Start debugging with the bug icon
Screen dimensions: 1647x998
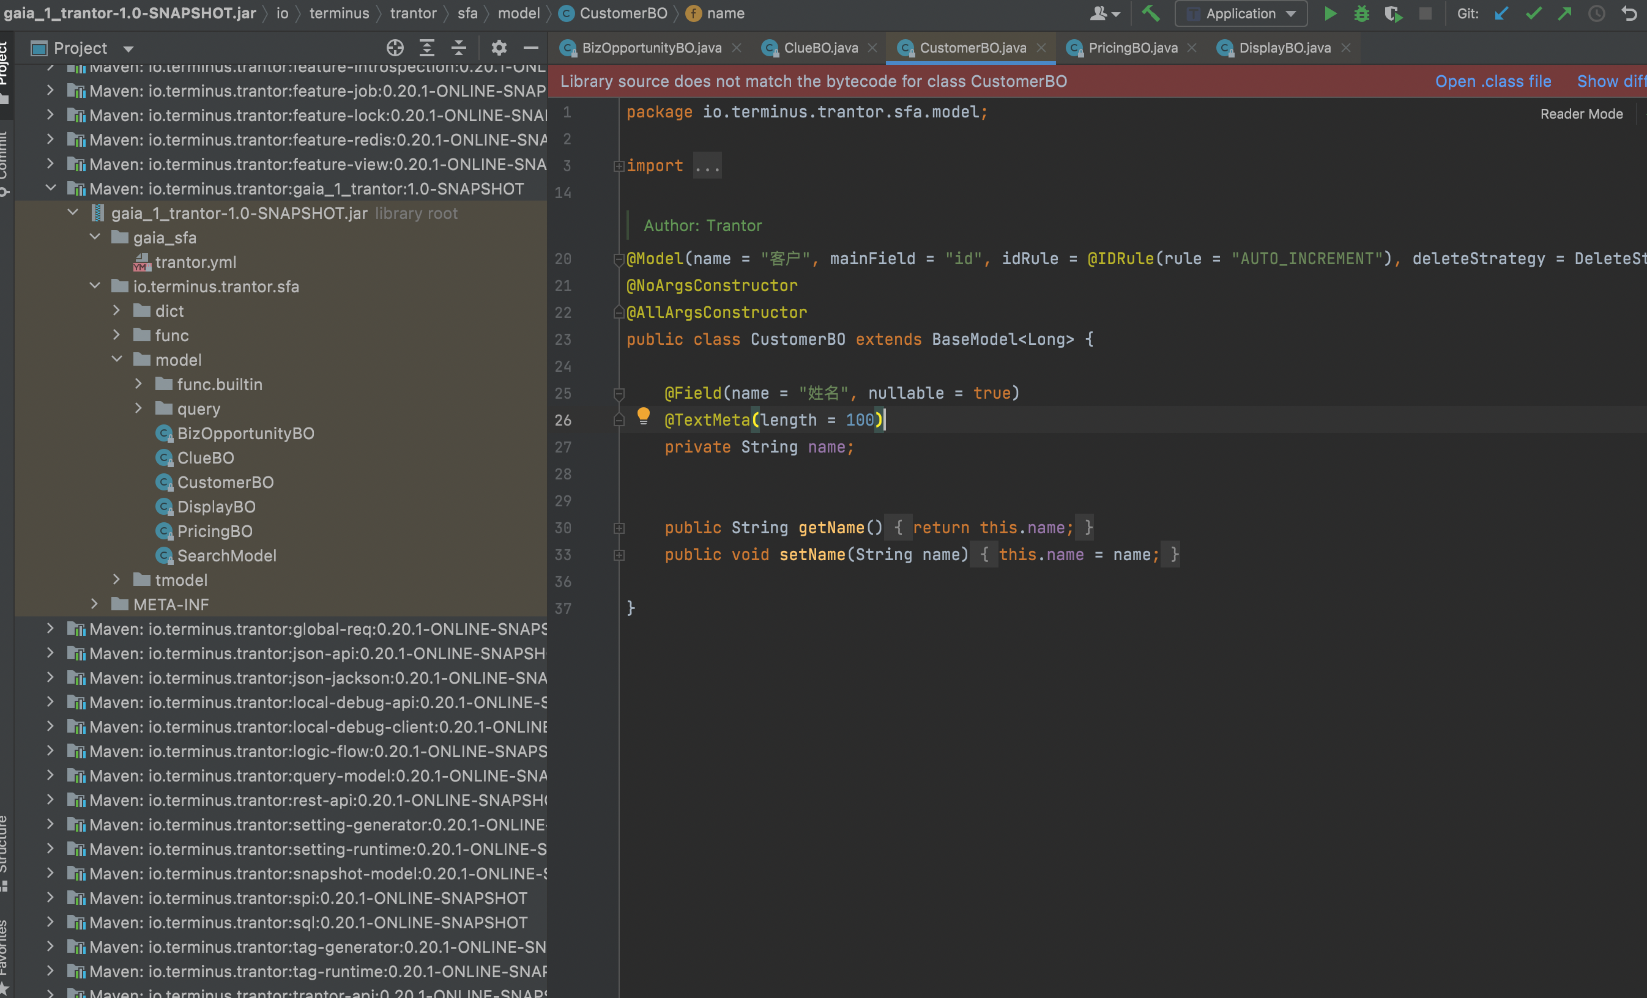[1361, 13]
